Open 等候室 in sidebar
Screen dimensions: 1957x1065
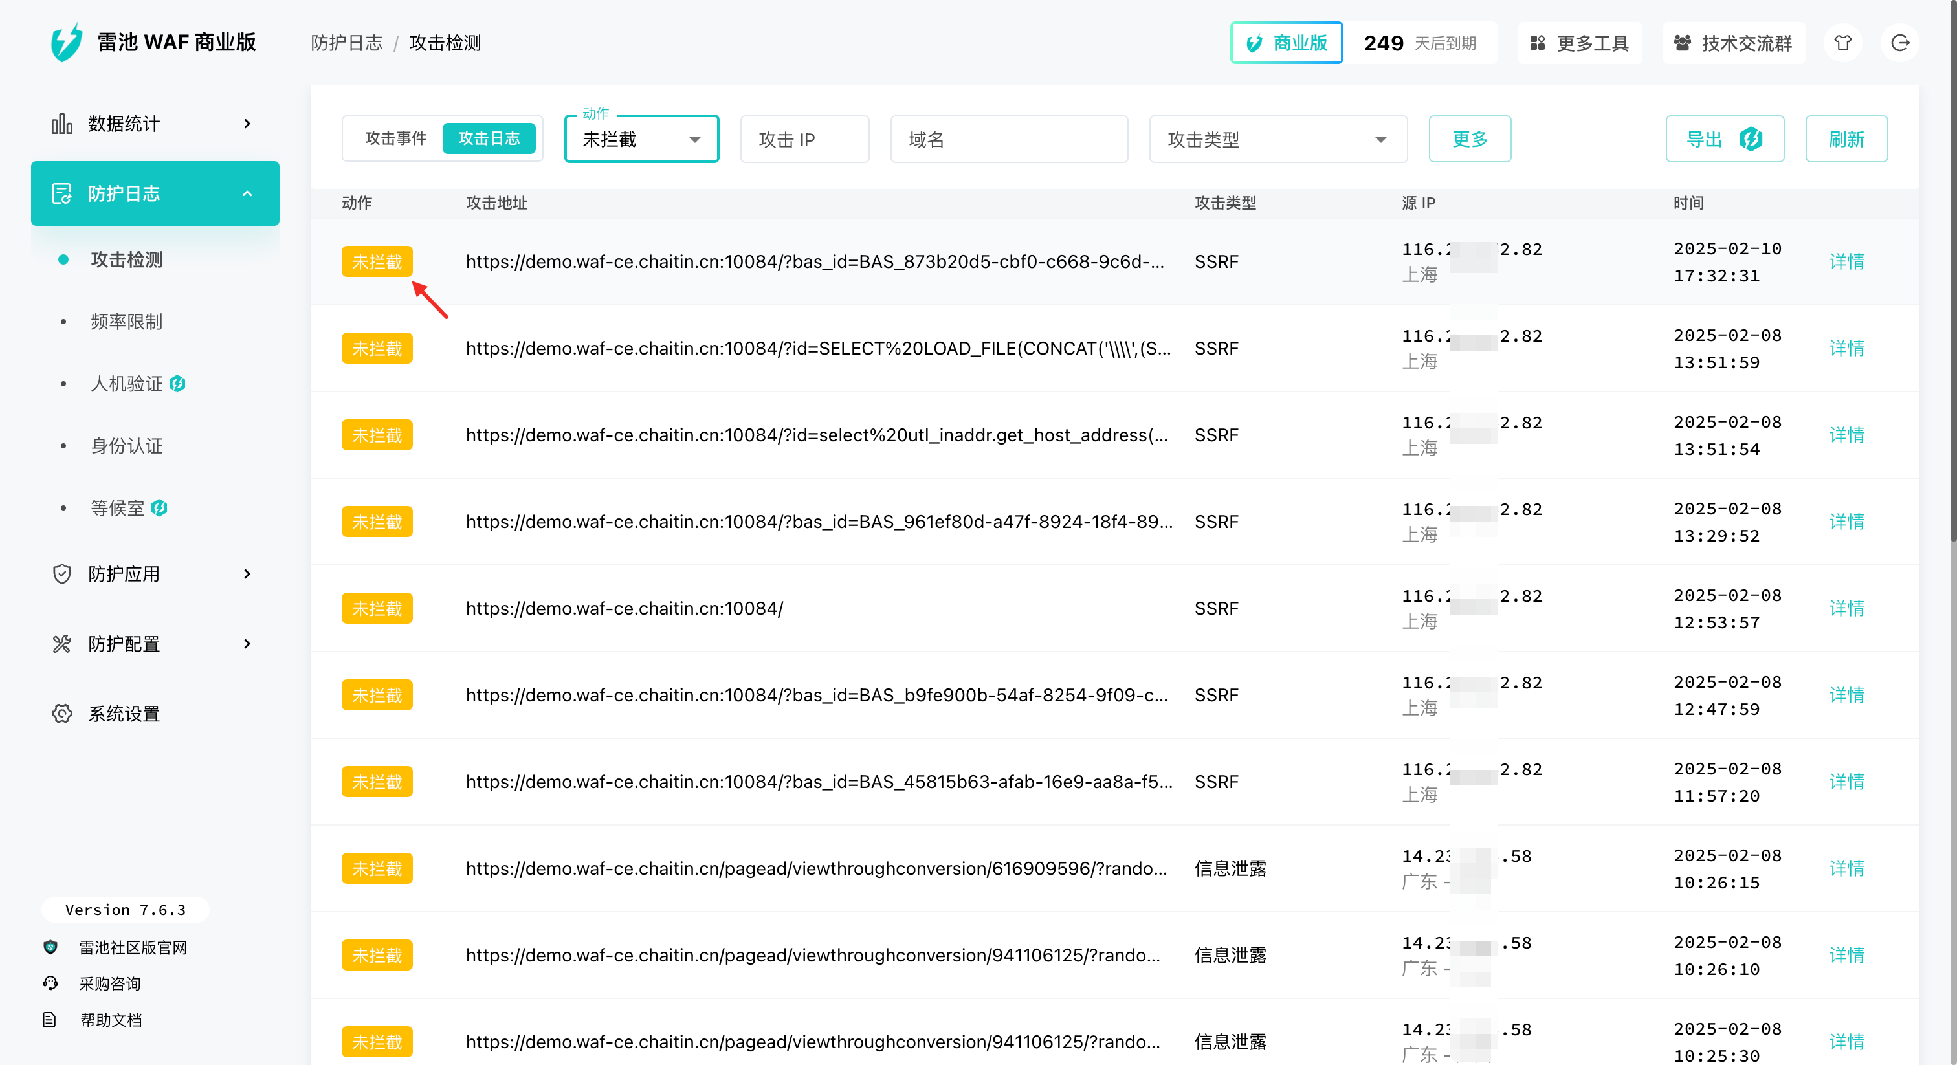coord(117,507)
